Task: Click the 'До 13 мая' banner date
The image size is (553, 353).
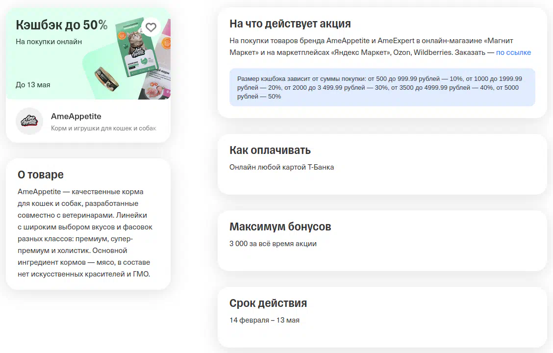Action: click(x=33, y=85)
